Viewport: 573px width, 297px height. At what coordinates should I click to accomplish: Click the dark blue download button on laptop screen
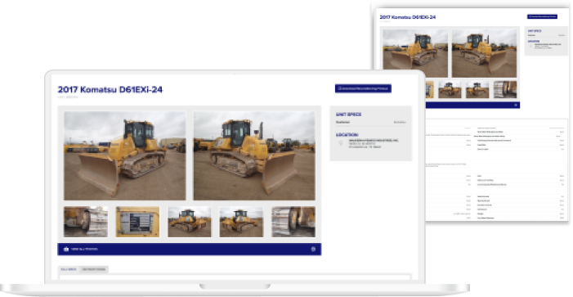(363, 88)
